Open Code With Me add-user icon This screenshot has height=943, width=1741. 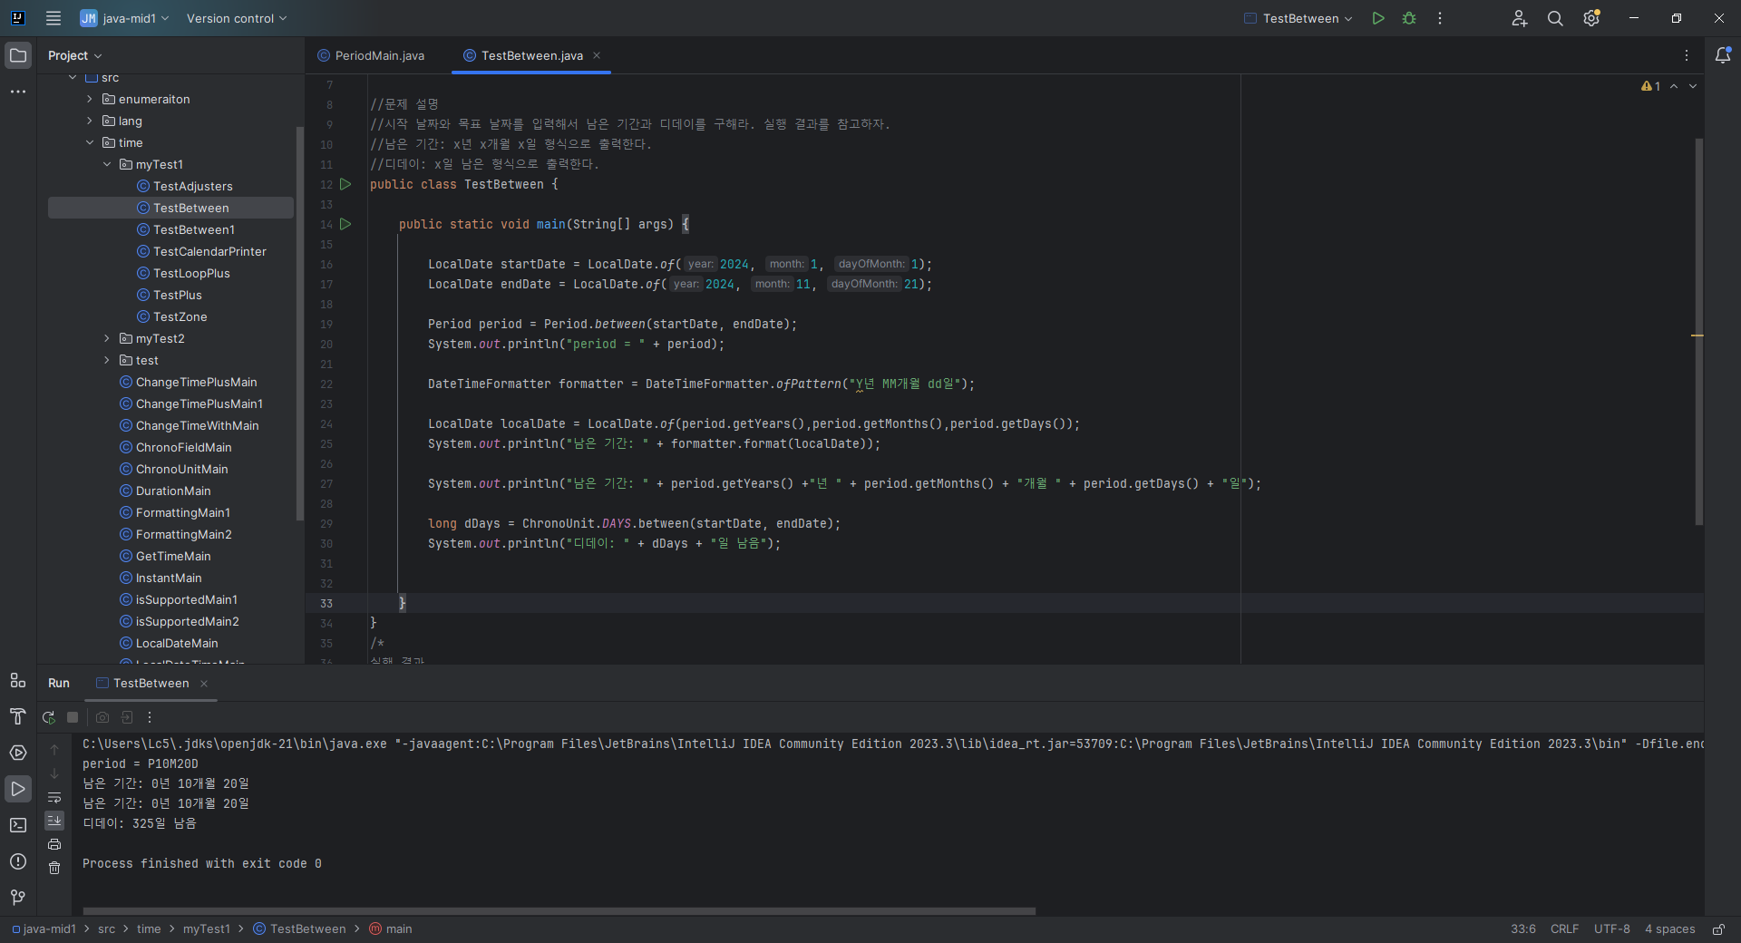[1520, 18]
